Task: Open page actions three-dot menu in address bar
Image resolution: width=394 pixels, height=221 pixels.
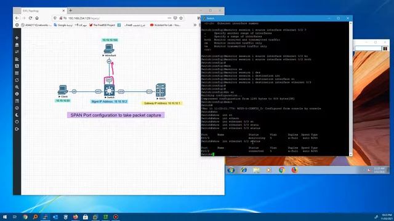Action: point(169,18)
